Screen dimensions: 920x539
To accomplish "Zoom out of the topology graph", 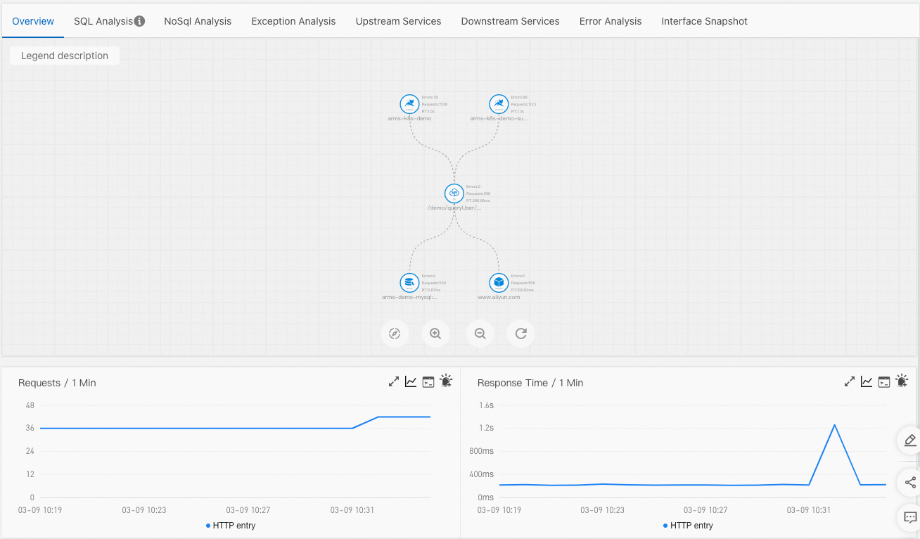I will coord(480,334).
